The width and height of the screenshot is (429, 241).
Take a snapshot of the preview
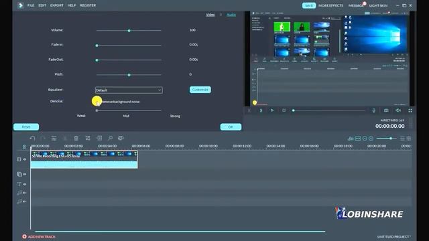(x=386, y=110)
